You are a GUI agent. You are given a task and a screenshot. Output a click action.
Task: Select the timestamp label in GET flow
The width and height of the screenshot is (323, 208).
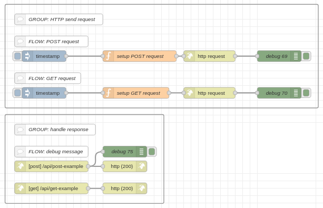click(x=48, y=93)
